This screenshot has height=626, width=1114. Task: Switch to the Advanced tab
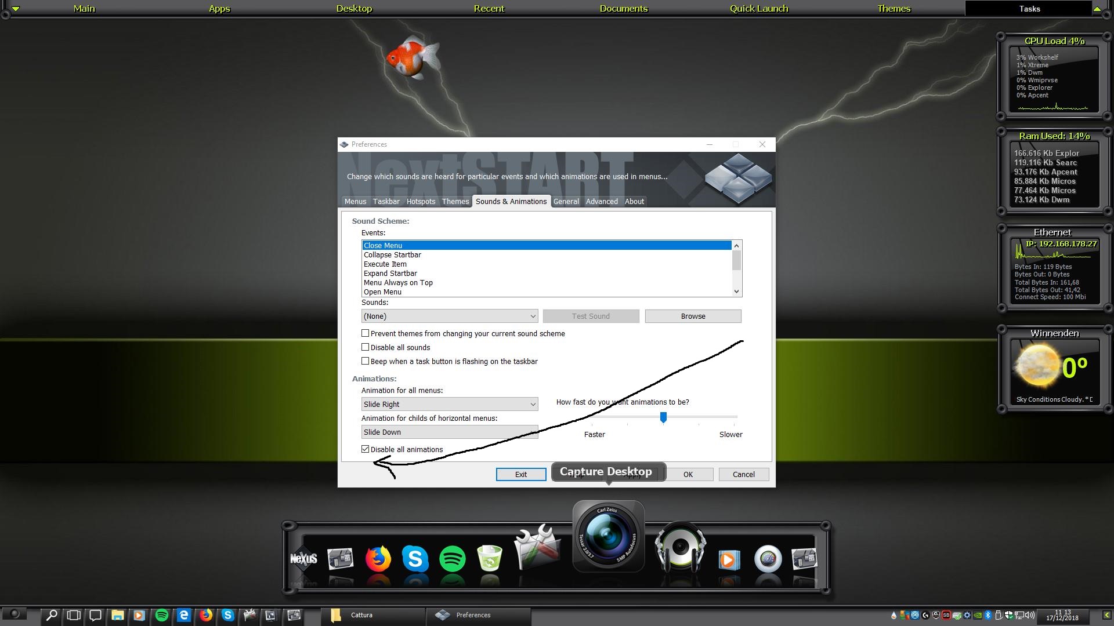601,201
